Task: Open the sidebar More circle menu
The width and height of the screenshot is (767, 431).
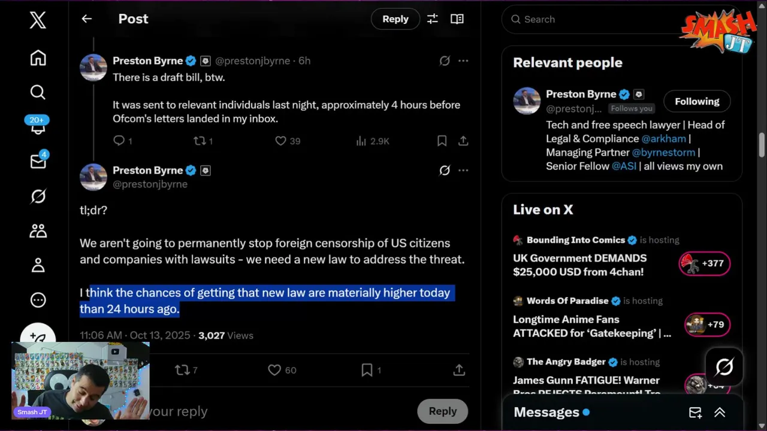Action: [38, 300]
